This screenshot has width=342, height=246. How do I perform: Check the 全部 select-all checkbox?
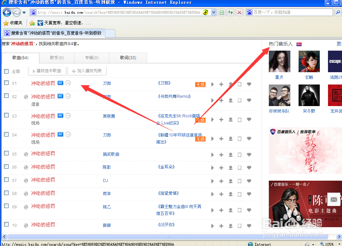6,72
